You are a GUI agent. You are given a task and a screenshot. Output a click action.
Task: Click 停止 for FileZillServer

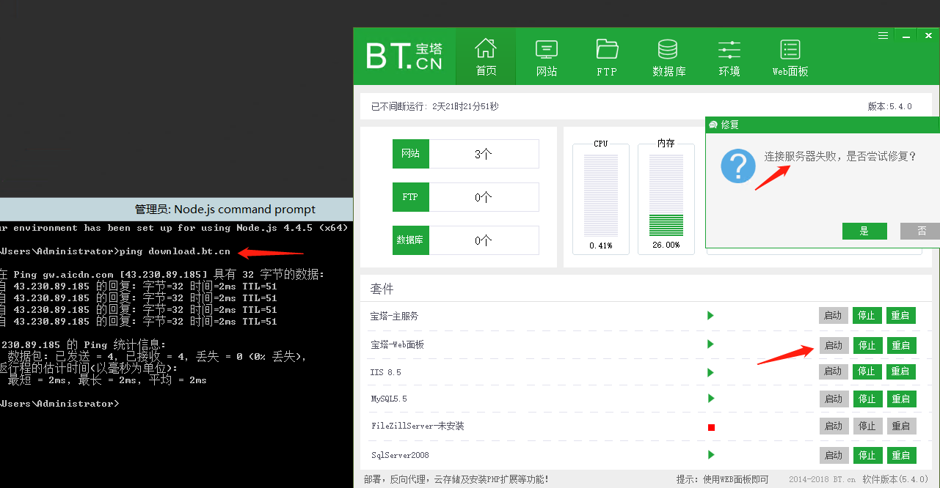pyautogui.click(x=867, y=426)
